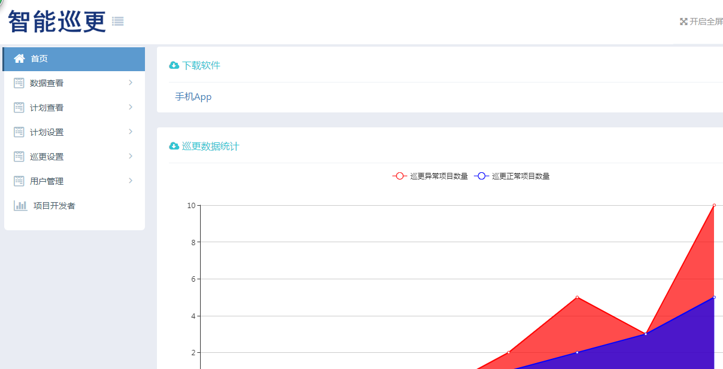723x369 pixels.
Task: Click the document icon next to 数据查看
Action: coord(19,83)
